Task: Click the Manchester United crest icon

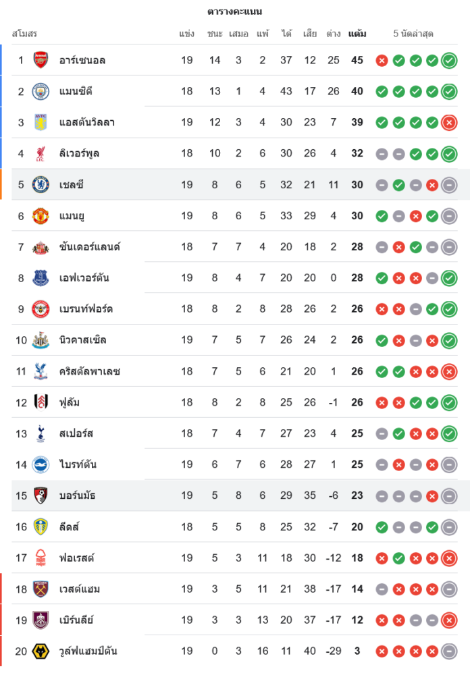Action: click(x=41, y=216)
